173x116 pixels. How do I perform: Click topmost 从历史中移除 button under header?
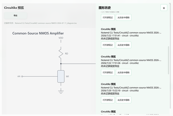click(x=123, y=17)
